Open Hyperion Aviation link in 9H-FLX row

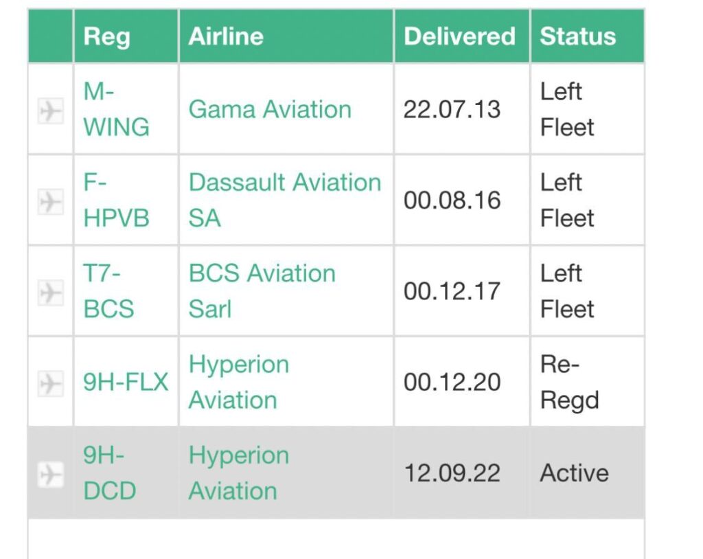[238, 383]
